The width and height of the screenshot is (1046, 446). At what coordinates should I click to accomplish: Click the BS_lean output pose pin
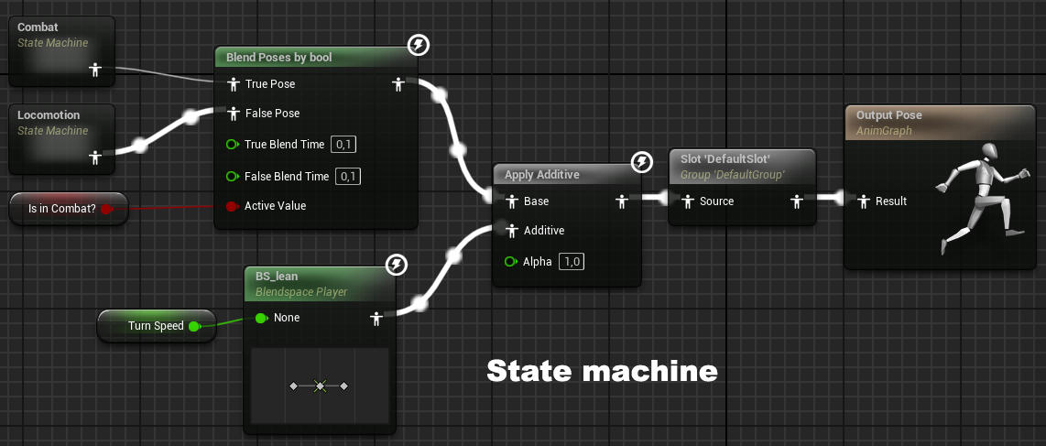(376, 318)
